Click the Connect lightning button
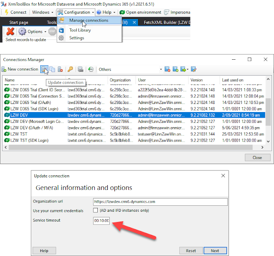274x256 pixels. 15,12
